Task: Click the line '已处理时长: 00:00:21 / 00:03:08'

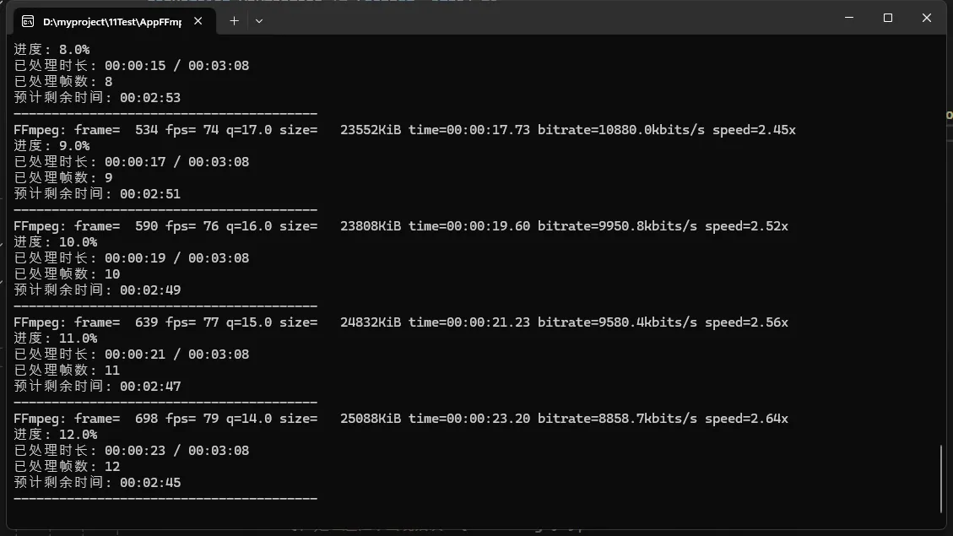Action: 132,355
